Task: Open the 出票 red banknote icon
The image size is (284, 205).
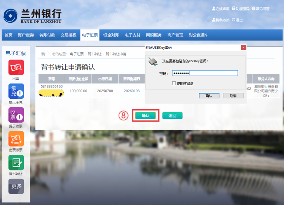Action: tap(16, 67)
